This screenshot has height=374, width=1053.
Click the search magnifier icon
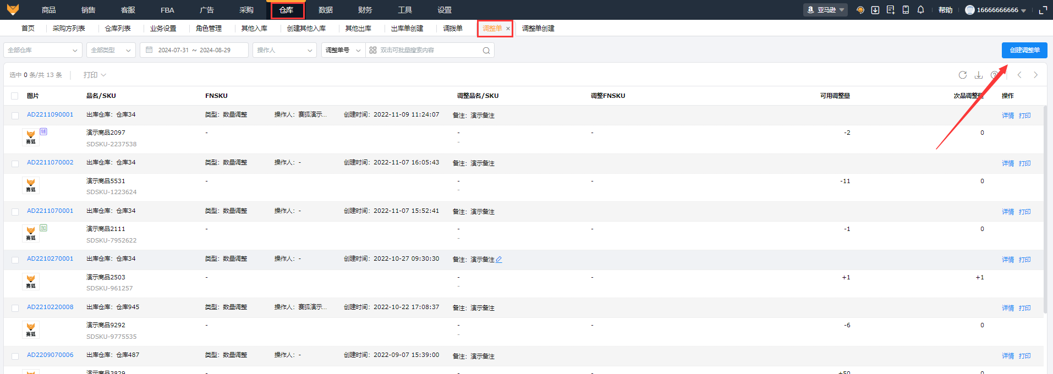tap(486, 51)
